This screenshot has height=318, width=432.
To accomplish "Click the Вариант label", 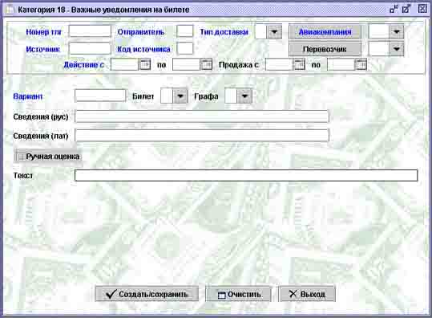I will coord(28,96).
